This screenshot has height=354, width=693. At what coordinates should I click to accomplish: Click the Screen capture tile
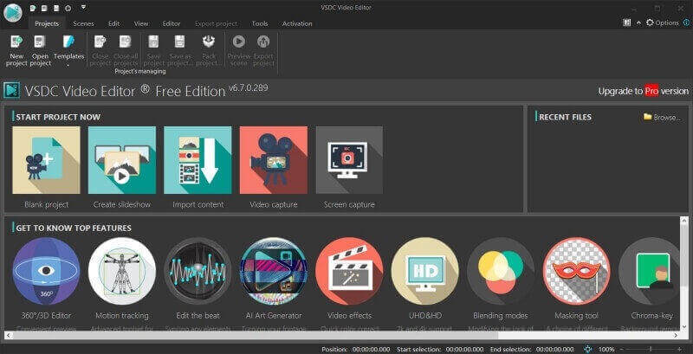349,160
